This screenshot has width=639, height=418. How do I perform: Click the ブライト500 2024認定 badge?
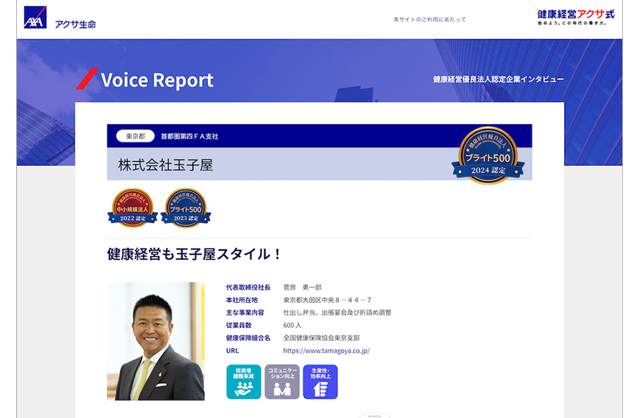(x=488, y=155)
